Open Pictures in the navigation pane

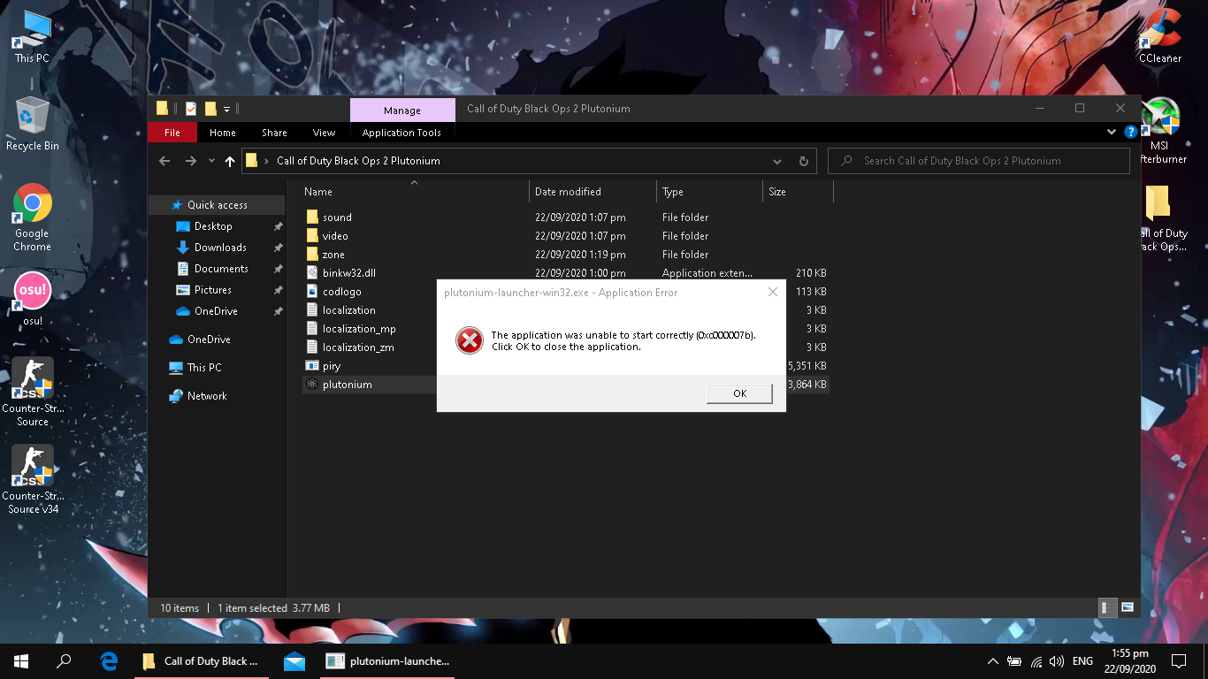(x=213, y=290)
